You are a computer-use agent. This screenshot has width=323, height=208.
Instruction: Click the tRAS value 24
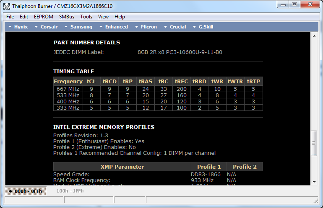146,89
